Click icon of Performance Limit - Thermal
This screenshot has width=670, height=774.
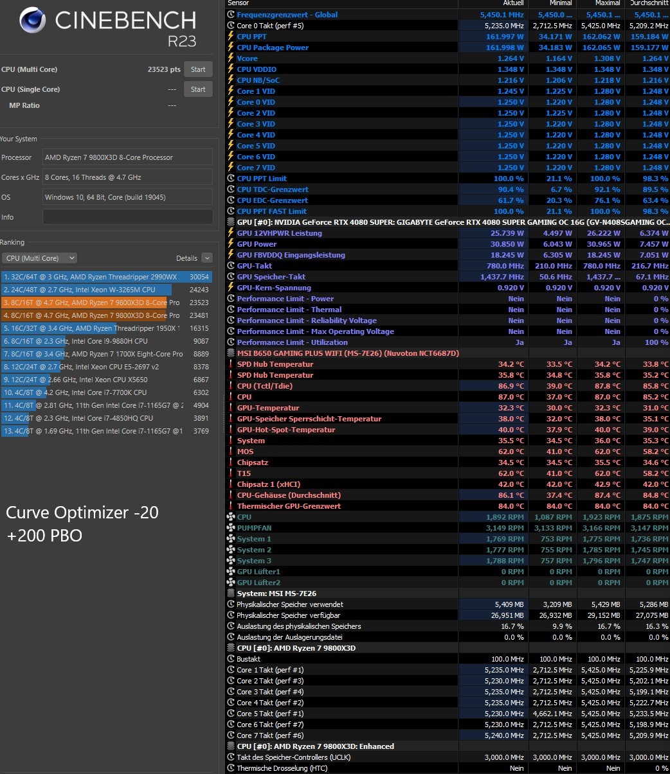231,310
